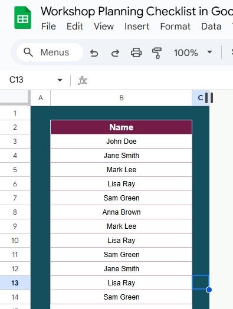Select row 11 header
This screenshot has width=233, height=309.
15,255
